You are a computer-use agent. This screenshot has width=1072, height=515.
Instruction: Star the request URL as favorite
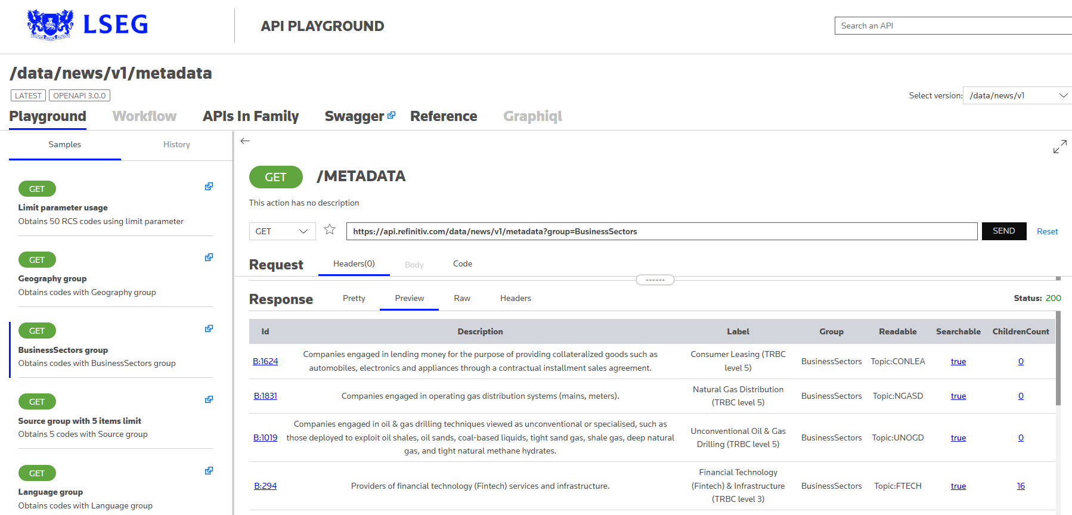(330, 229)
